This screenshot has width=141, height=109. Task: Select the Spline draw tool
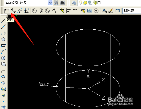coord(3,70)
